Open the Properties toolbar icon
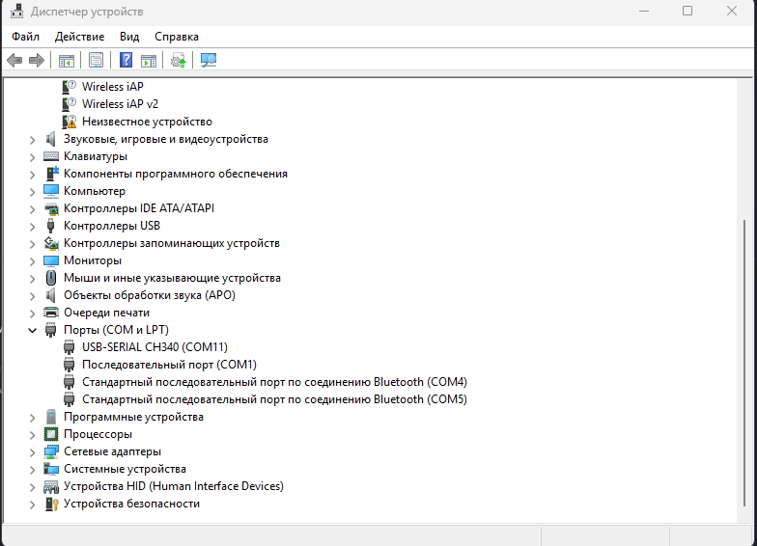Screen dimensions: 757x546 pyautogui.click(x=97, y=60)
